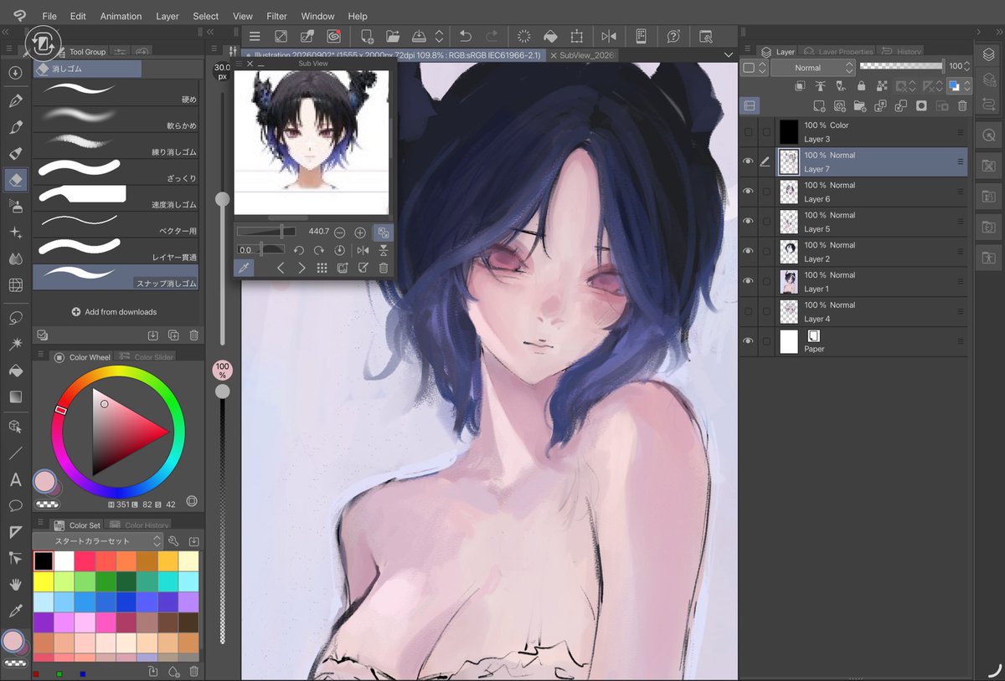Open Layer 7 row handle menu
1005x681 pixels.
pos(961,161)
